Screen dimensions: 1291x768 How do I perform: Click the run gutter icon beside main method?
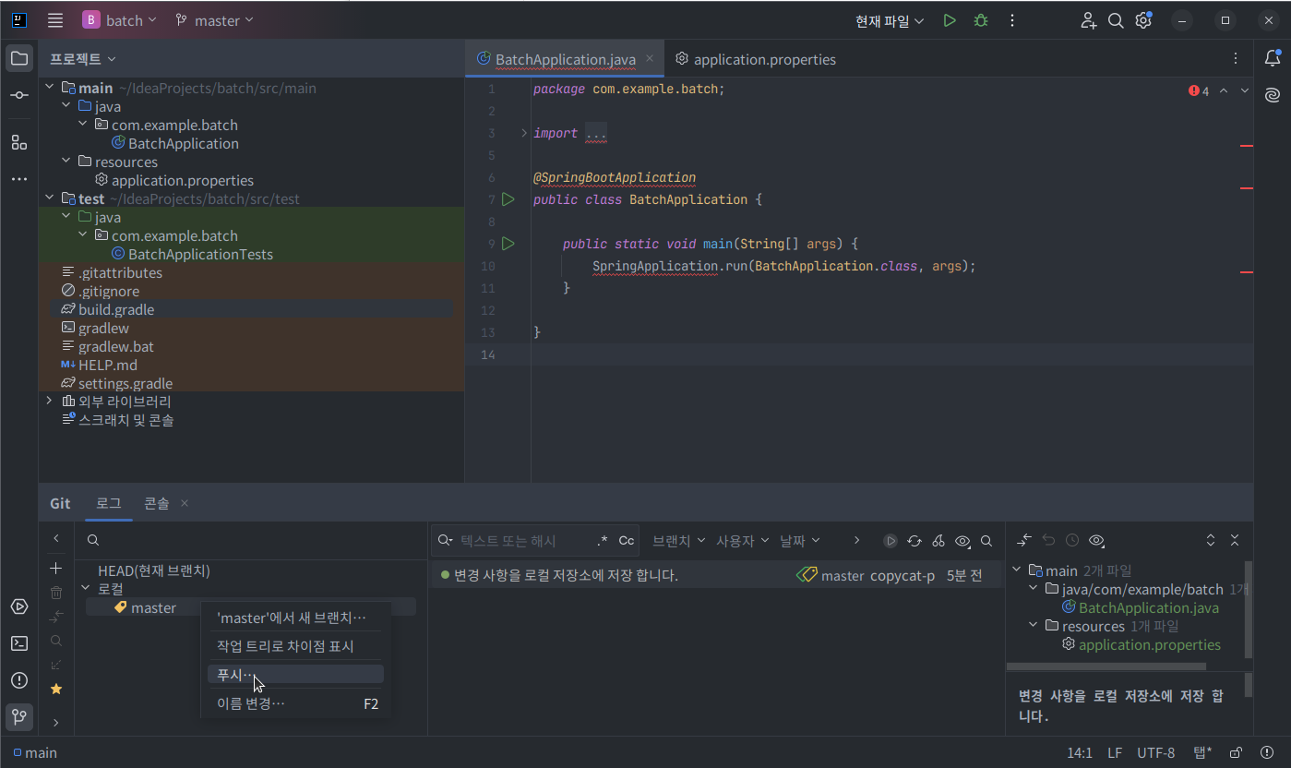508,244
